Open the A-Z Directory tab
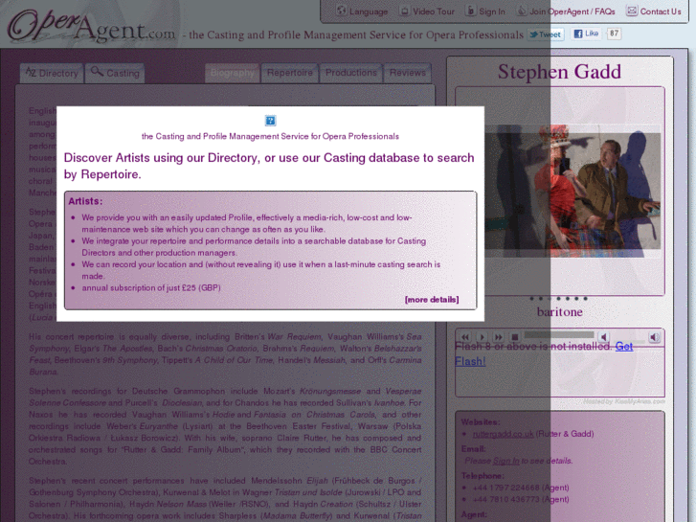The image size is (696, 522). click(x=52, y=74)
